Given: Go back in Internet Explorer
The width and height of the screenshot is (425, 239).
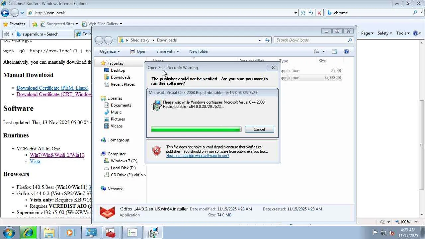Looking at the screenshot, I should pos(5,13).
